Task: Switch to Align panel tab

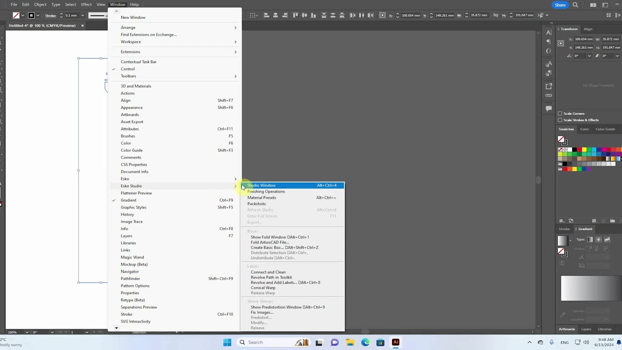Action: [x=588, y=29]
